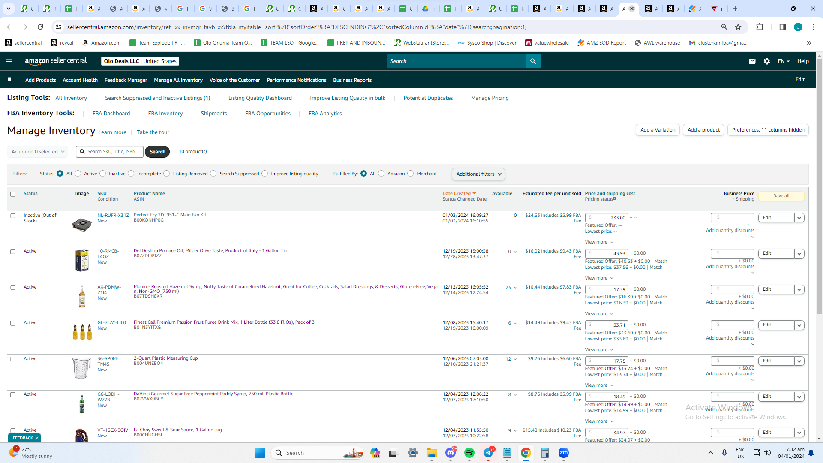823x463 pixels.
Task: Open the Edit dropdown arrow for Perfect Fry row
Action: pos(799,218)
